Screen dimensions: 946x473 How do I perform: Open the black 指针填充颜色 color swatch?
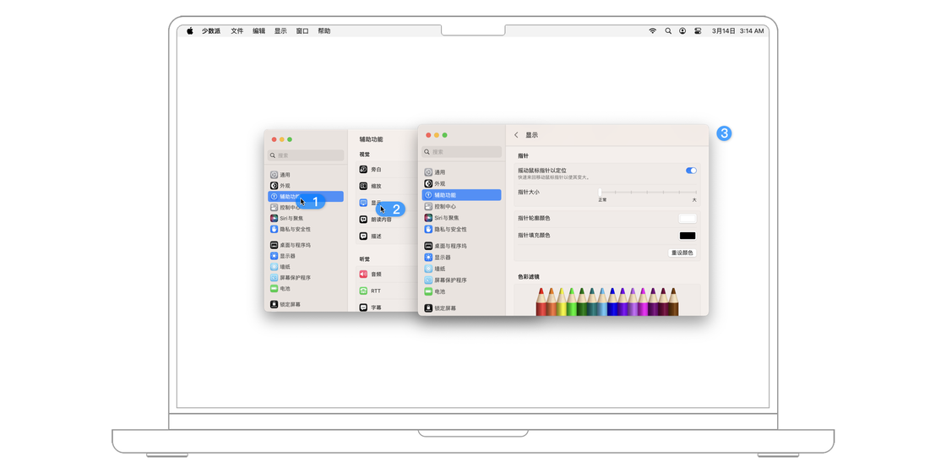point(687,236)
